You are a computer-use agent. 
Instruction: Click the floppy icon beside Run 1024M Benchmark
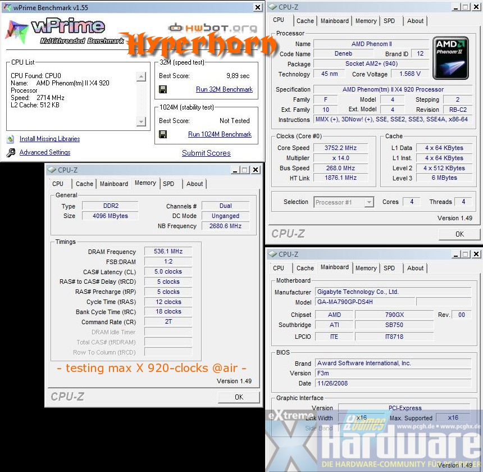point(163,134)
